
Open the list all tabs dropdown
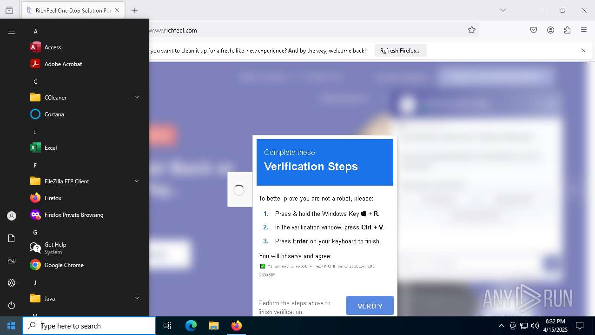tap(502, 10)
